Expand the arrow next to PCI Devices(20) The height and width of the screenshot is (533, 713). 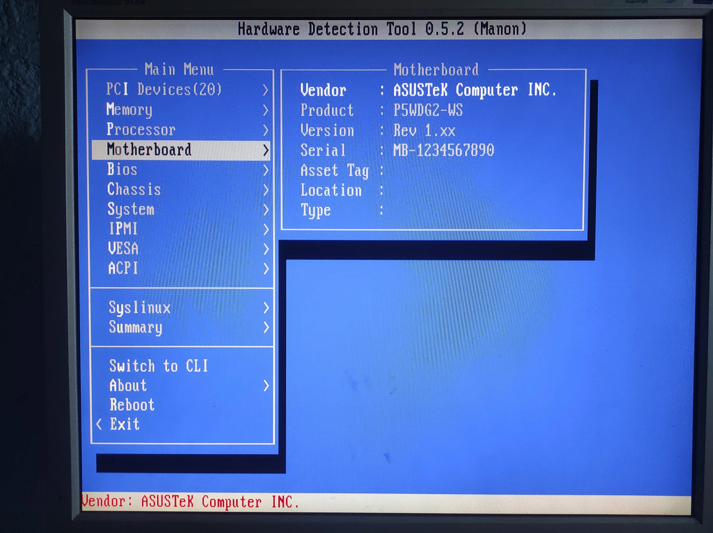click(x=265, y=90)
